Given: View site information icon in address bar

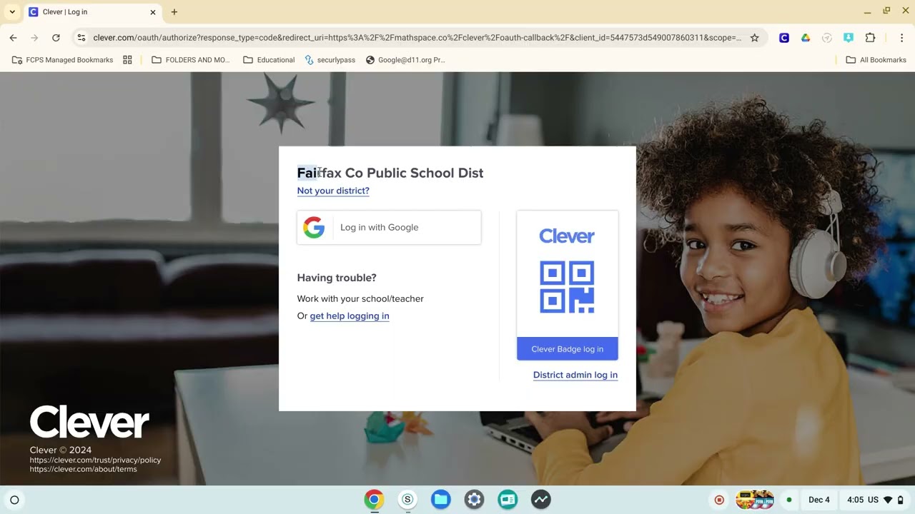Looking at the screenshot, I should (81, 38).
